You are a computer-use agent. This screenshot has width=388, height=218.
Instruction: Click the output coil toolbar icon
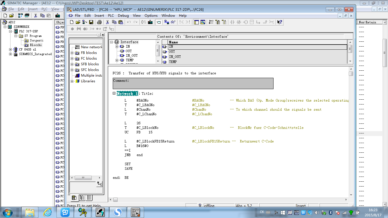point(246,22)
